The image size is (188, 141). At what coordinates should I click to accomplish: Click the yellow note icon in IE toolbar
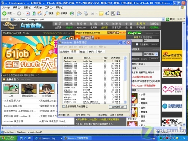101,13
